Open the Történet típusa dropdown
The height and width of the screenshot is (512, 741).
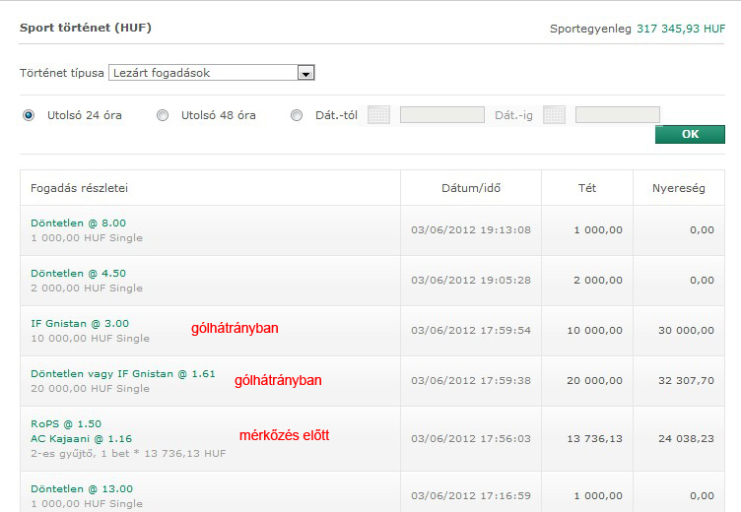pyautogui.click(x=212, y=73)
